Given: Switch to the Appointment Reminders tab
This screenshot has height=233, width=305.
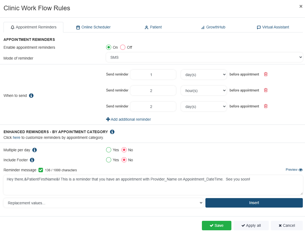Looking at the screenshot, I should pyautogui.click(x=34, y=27).
